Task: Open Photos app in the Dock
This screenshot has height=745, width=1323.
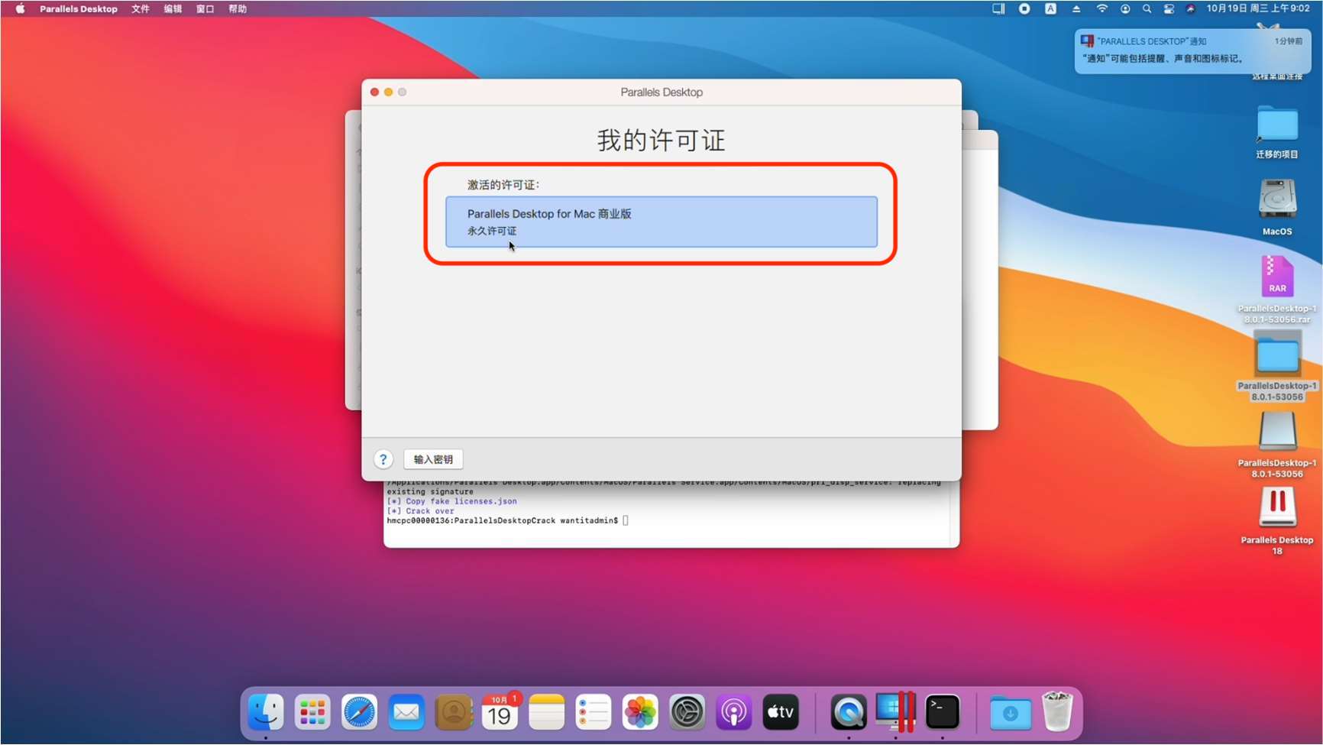Action: (640, 712)
